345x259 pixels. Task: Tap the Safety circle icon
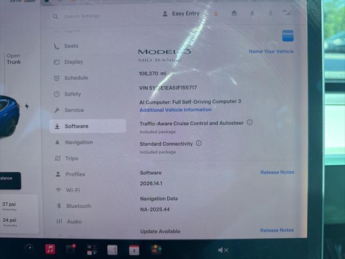point(57,94)
